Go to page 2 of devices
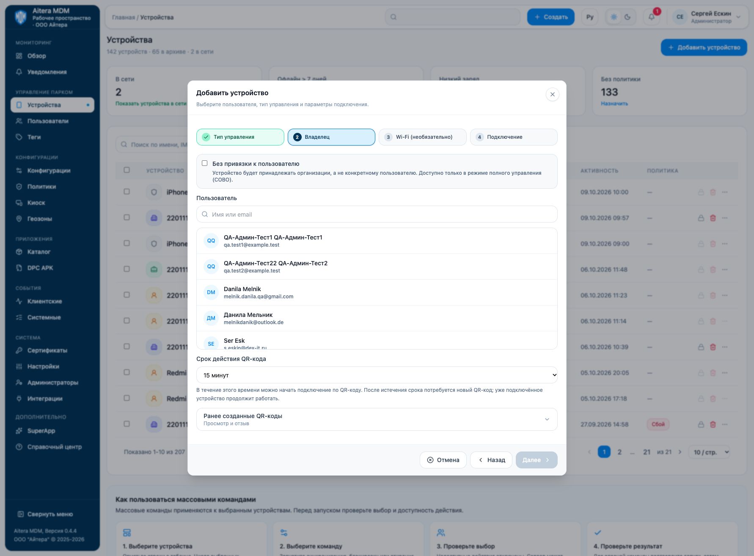Viewport: 754px width, 556px height. coord(619,452)
